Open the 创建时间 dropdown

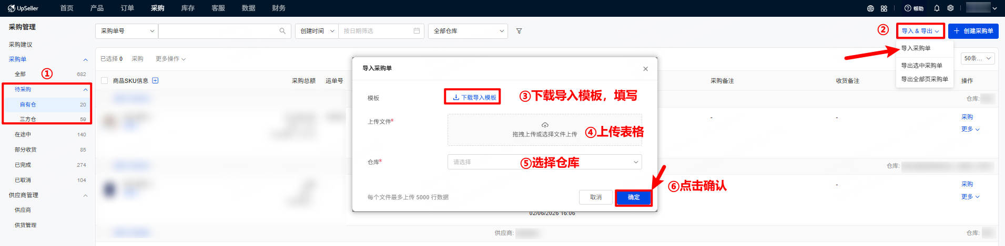click(x=317, y=31)
